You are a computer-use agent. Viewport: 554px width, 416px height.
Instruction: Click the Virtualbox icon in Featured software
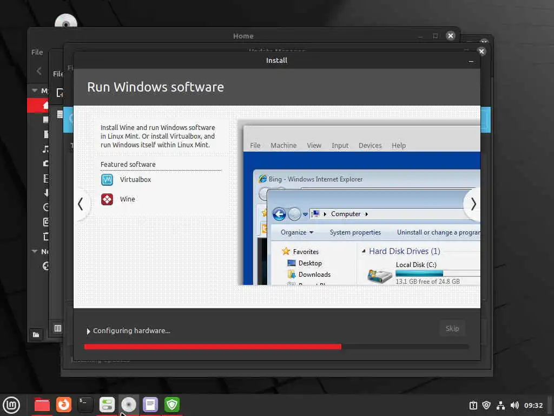(107, 180)
